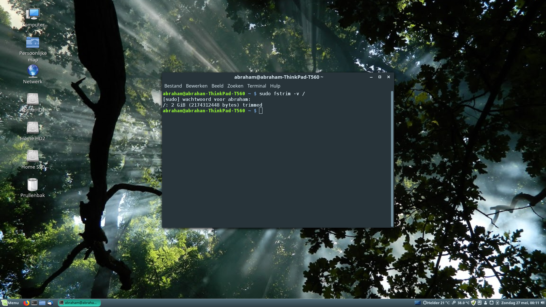Open file manager from the panel launcher

pyautogui.click(x=42, y=303)
